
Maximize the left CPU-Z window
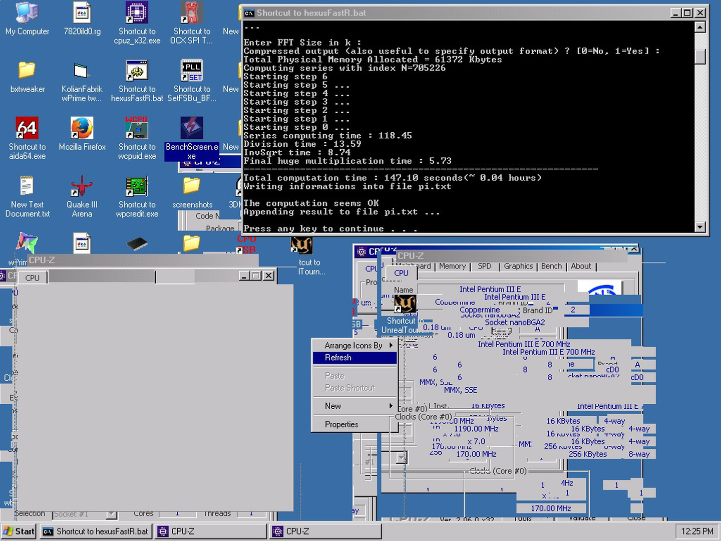click(x=256, y=276)
